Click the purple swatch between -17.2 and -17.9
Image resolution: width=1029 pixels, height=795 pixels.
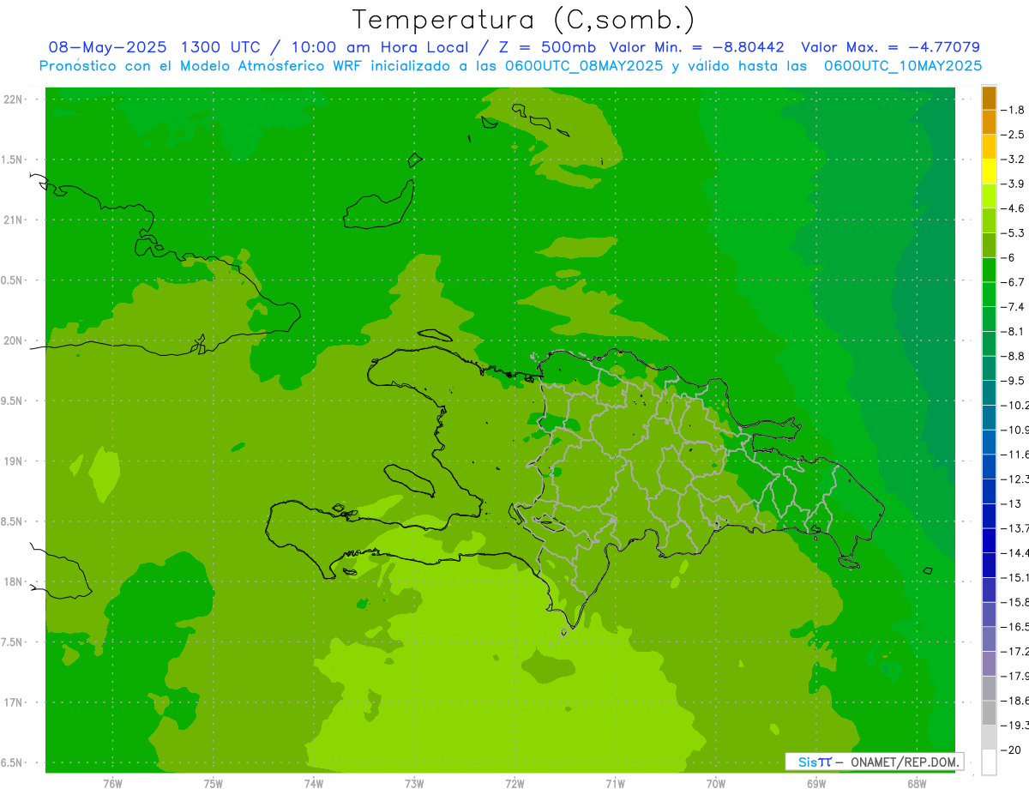point(989,664)
